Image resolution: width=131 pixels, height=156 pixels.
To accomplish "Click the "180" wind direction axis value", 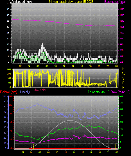I will coord(9,78).
